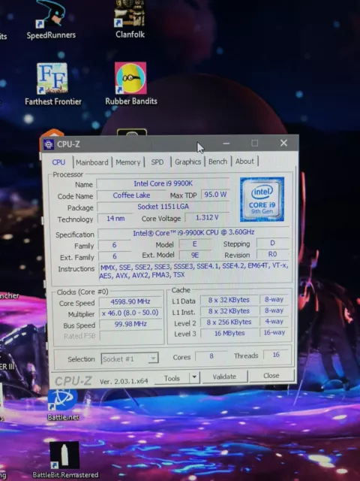The image size is (360, 481).
Task: Close CPU-Z with the X button
Action: 283,143
